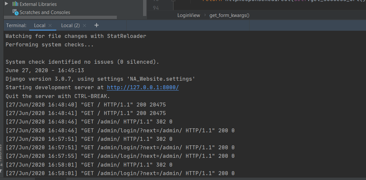Click the 16:58:01 GET /admin/ 302 entry

coord(89,165)
